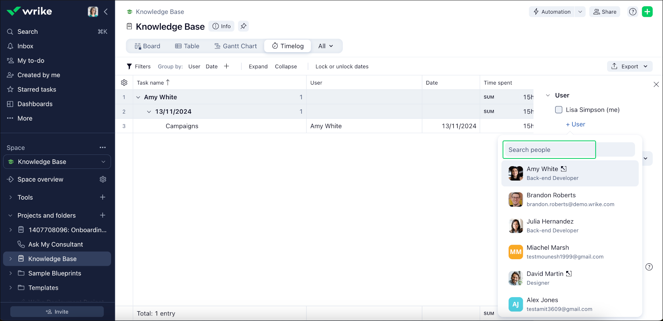
Task: Expand the Sample Blueprints folder
Action: (x=11, y=273)
